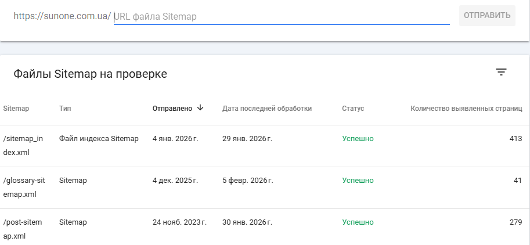Open the /sitemap_index.xml row
The image size is (530, 245).
click(x=23, y=145)
